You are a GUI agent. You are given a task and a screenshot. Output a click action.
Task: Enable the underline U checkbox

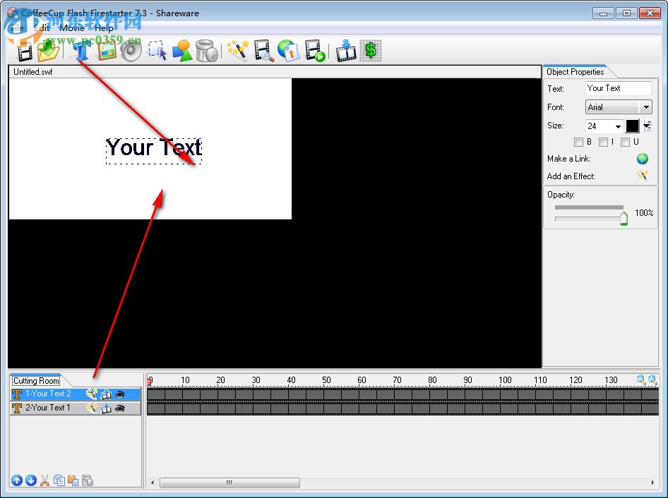tap(625, 142)
